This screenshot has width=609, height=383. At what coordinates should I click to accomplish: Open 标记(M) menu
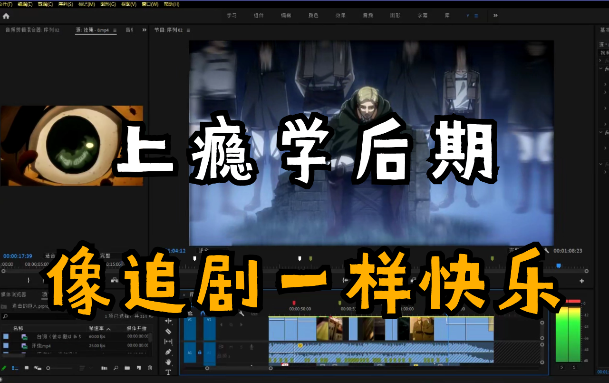click(87, 4)
